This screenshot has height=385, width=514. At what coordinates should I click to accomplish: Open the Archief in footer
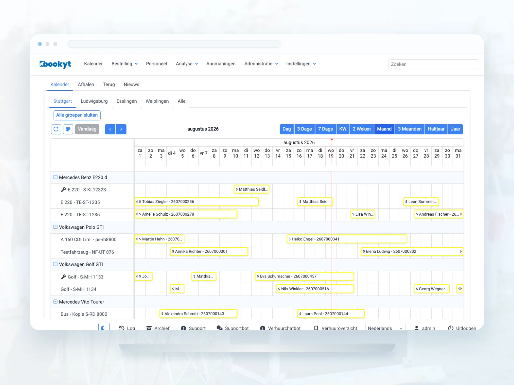pos(158,328)
